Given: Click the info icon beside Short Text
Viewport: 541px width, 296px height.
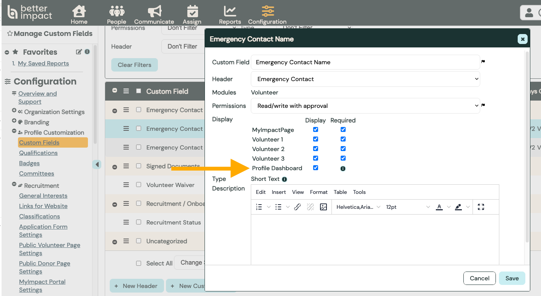Looking at the screenshot, I should 284,179.
